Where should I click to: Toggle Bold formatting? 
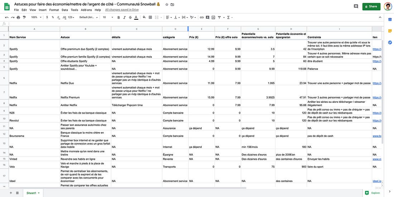point(119,17)
